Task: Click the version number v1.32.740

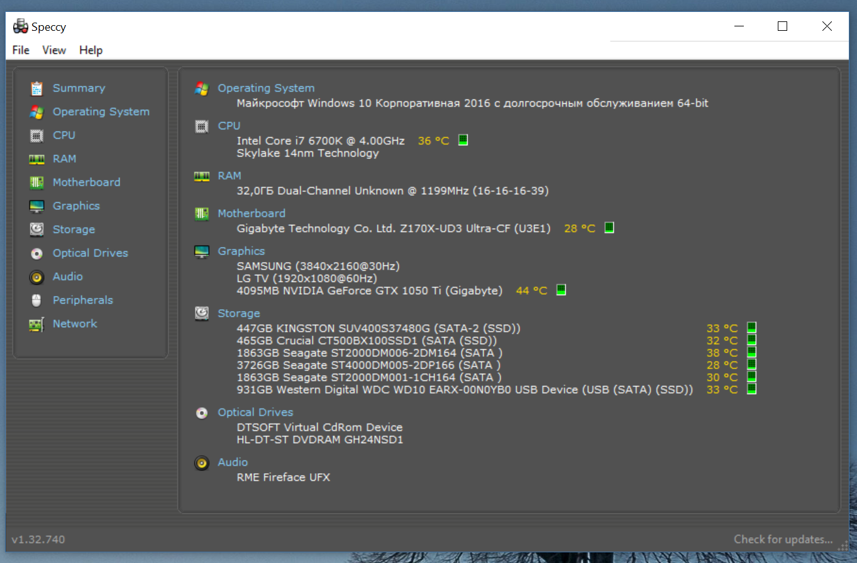Action: click(x=38, y=540)
